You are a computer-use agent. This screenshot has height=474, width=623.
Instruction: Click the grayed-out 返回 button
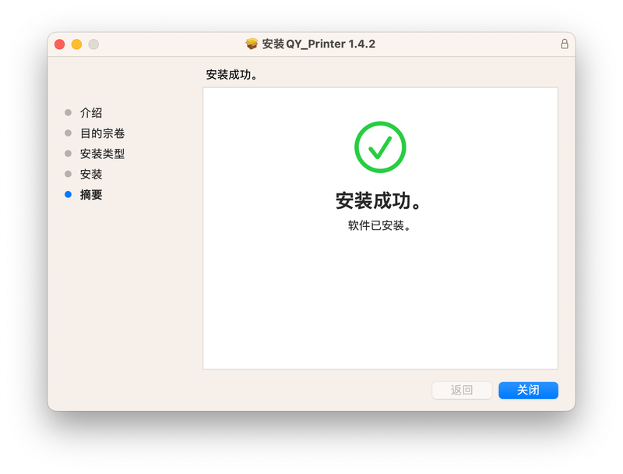tap(462, 390)
